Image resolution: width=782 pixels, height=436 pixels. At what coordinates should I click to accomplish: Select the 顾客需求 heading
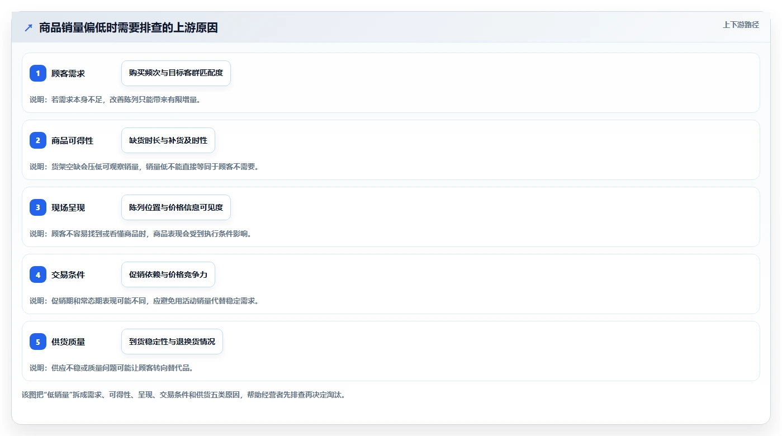pyautogui.click(x=68, y=73)
